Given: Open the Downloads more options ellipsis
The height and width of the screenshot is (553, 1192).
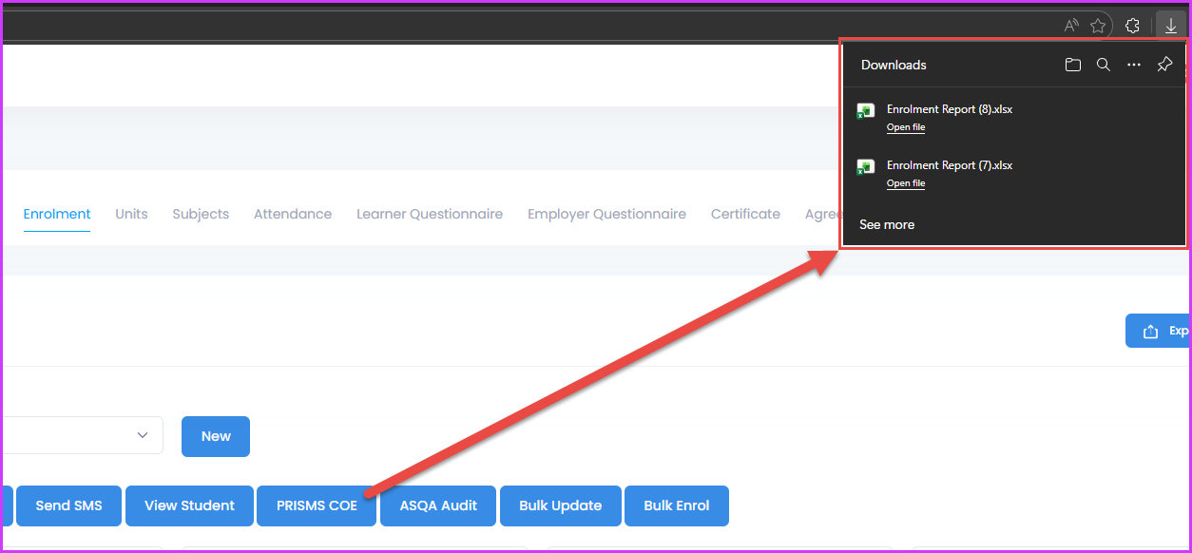Looking at the screenshot, I should coord(1133,65).
